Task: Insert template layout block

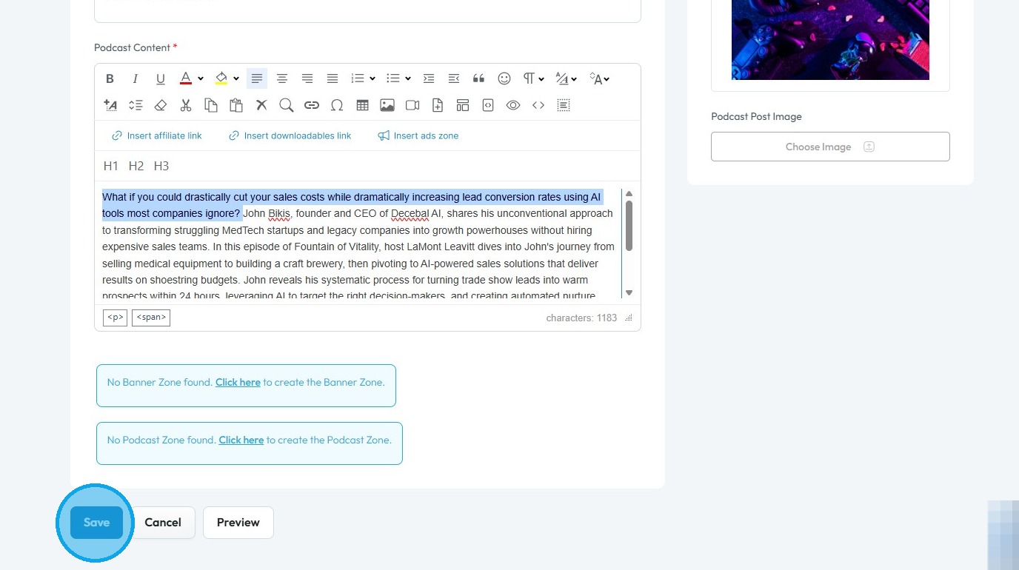Action: click(x=463, y=105)
